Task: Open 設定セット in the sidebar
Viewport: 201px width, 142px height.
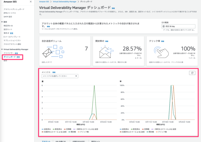Action: coord(8,29)
